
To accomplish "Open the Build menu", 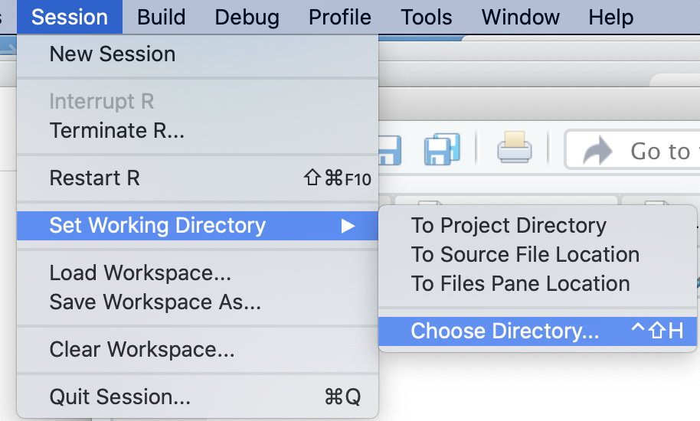I will coord(161,17).
